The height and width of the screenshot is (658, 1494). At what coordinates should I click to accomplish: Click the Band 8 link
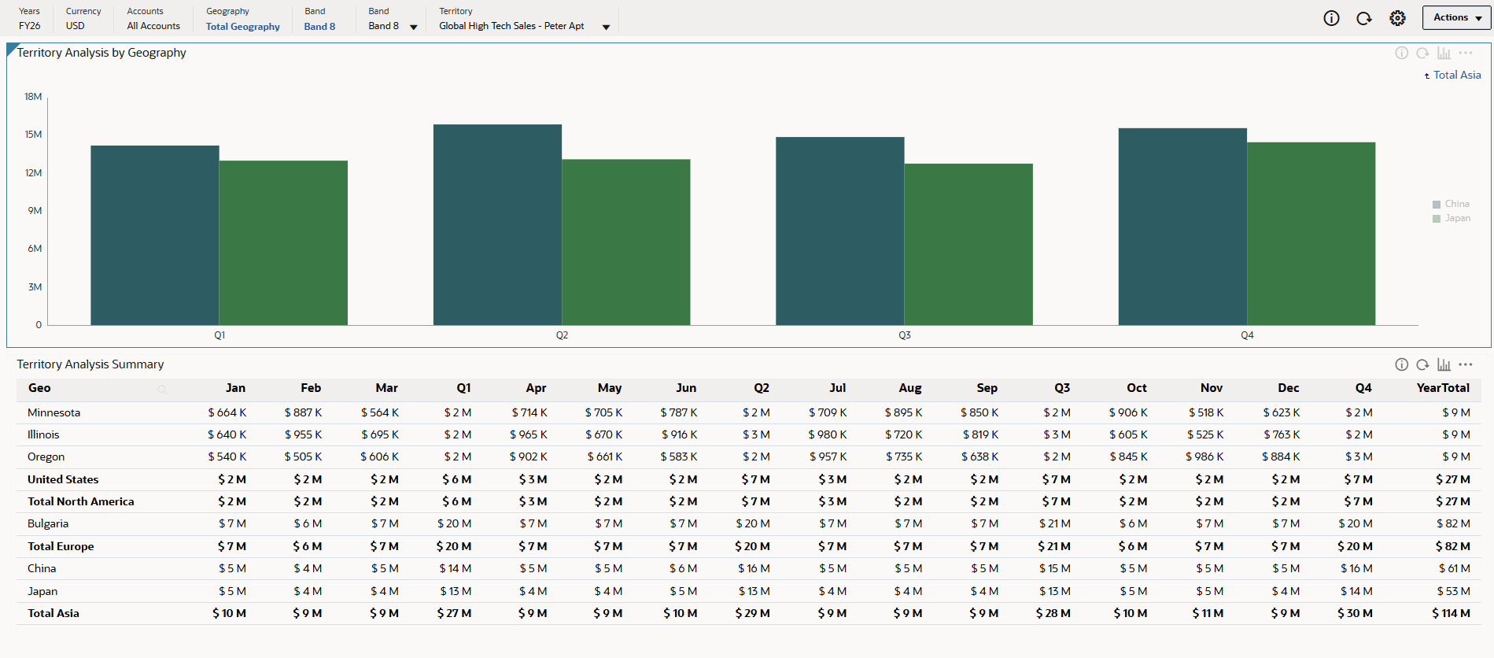(319, 26)
